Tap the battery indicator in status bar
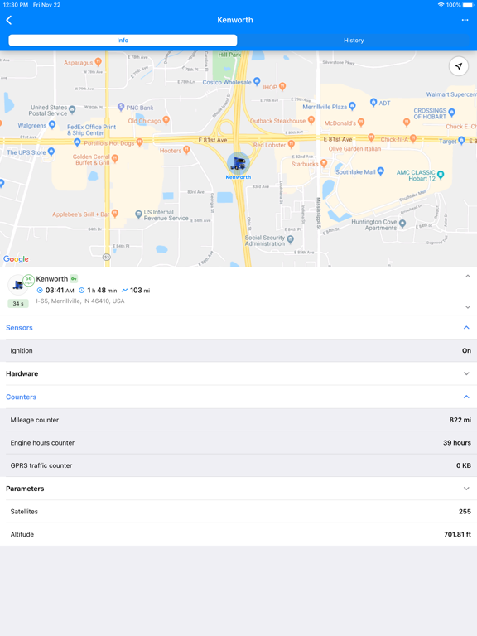Viewport: 477px width, 636px height. coord(469,5)
